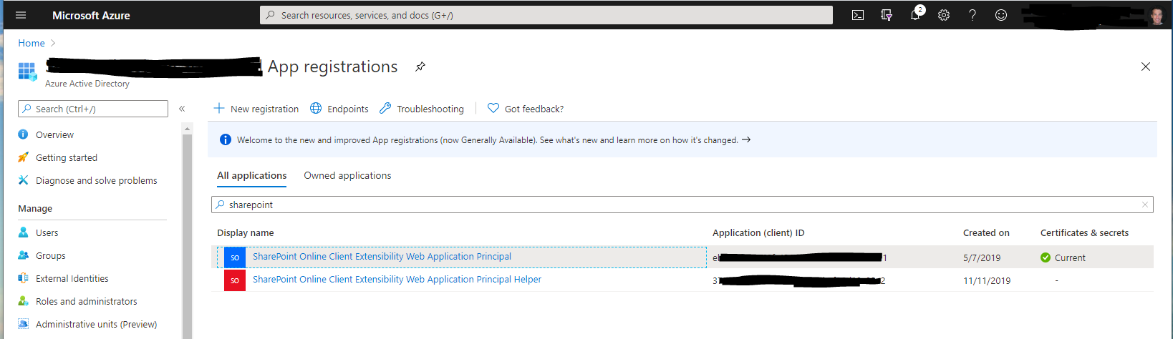1173x339 pixels.
Task: Click the Application (client) ID column header
Action: coord(758,232)
